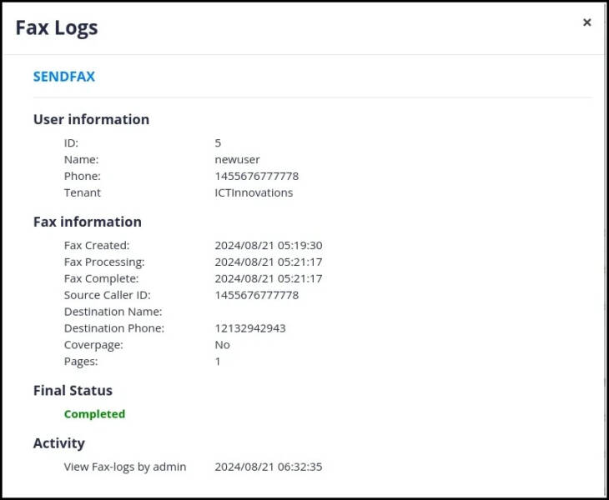Click the Fax Created label
The width and height of the screenshot is (609, 500).
coord(97,246)
